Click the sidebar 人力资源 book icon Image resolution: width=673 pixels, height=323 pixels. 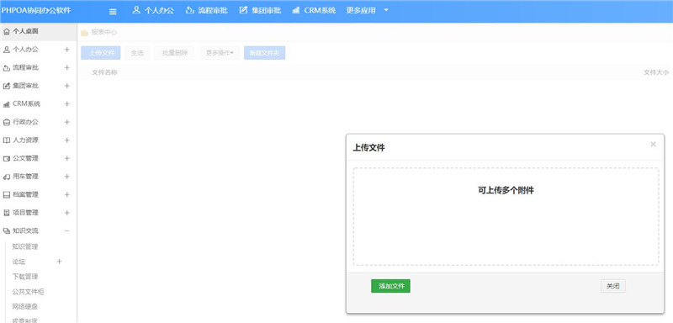coord(7,140)
